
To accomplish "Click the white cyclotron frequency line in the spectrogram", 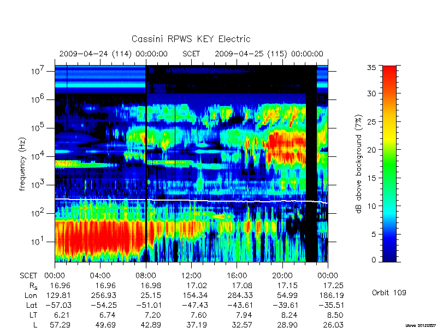I will 191,200.
